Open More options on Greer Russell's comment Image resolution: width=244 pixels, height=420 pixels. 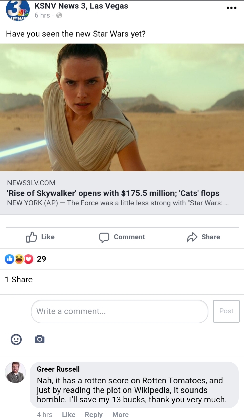[120, 415]
